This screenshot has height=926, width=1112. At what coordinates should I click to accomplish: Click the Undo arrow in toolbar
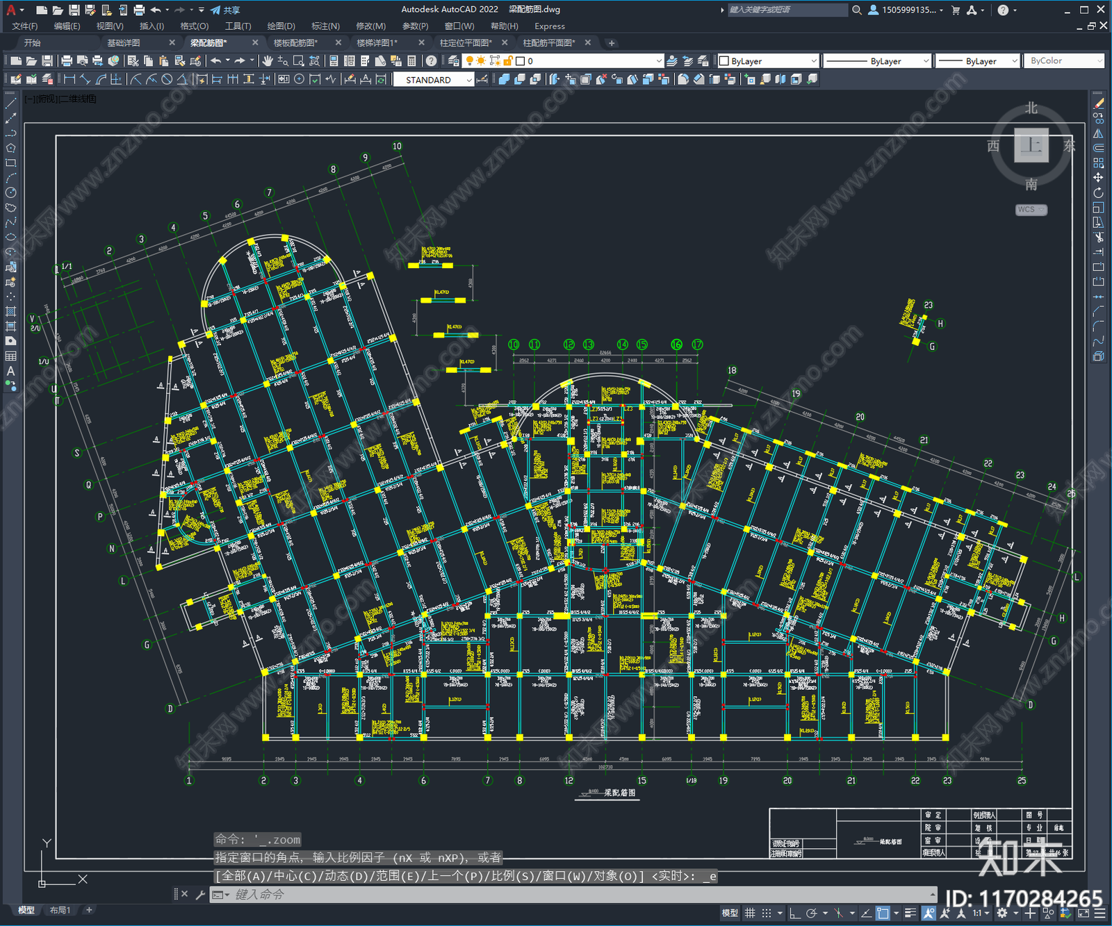pos(216,61)
